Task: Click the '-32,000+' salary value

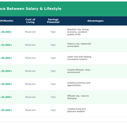Action: pyautogui.click(x=6, y=45)
